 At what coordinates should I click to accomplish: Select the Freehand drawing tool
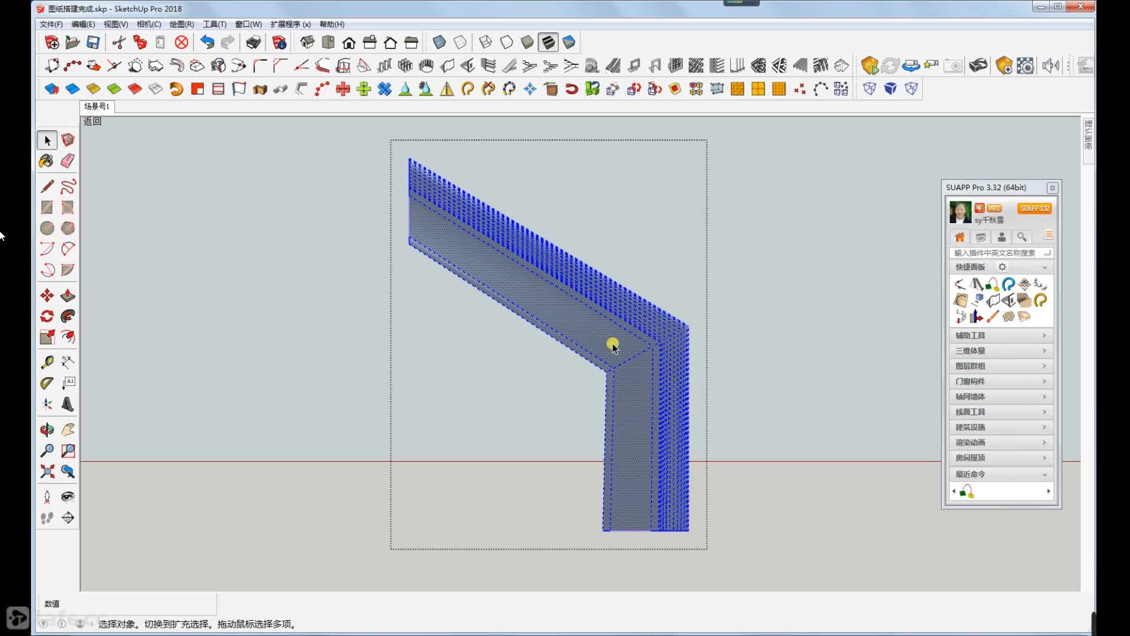point(68,187)
